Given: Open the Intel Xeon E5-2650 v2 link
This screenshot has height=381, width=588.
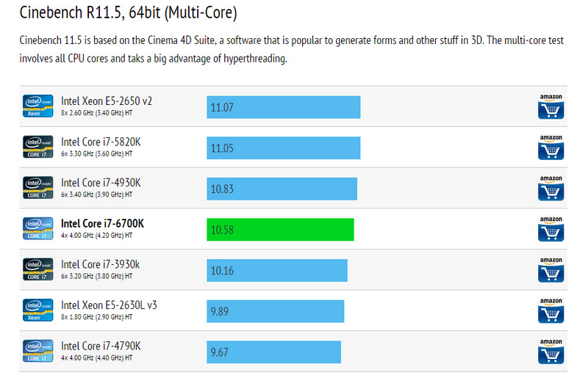Looking at the screenshot, I should click(x=107, y=101).
